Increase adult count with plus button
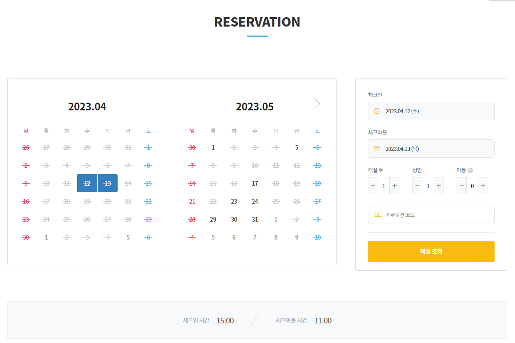The height and width of the screenshot is (343, 515). [x=439, y=186]
